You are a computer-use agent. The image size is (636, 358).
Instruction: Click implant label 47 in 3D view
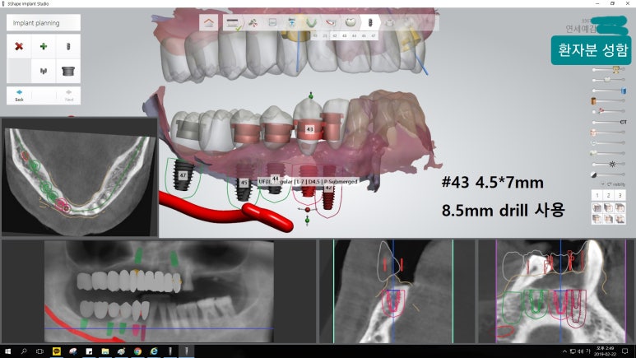(183, 175)
